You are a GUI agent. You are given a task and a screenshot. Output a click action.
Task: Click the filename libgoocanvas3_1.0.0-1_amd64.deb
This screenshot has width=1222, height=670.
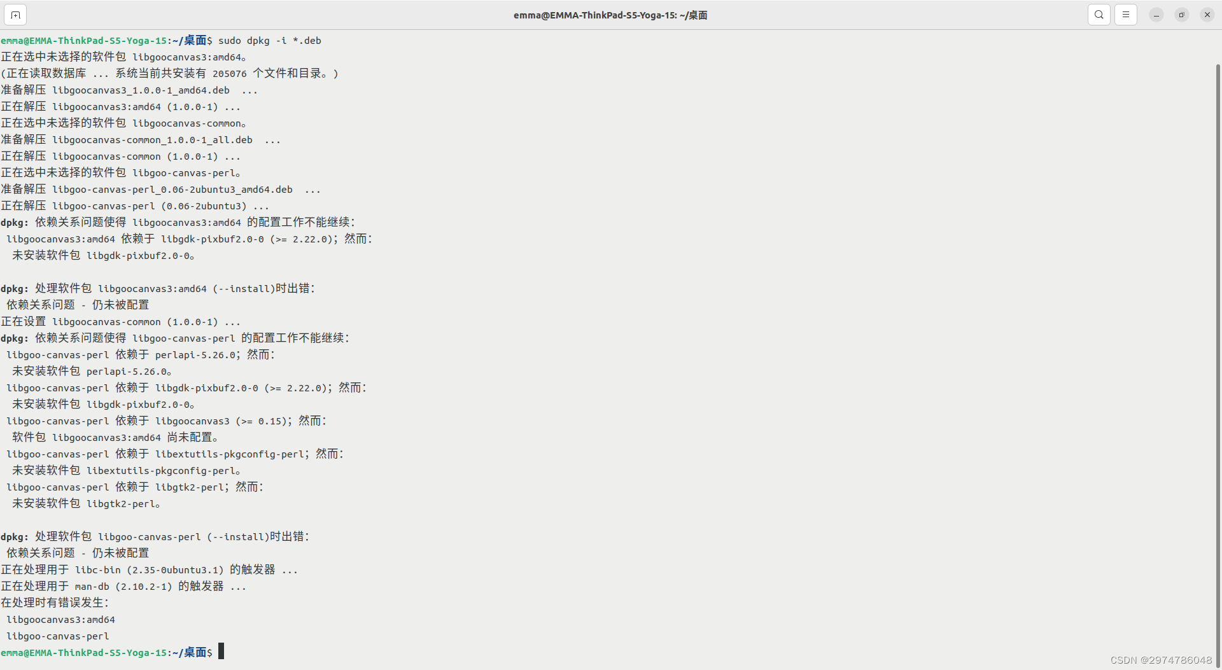click(x=141, y=90)
